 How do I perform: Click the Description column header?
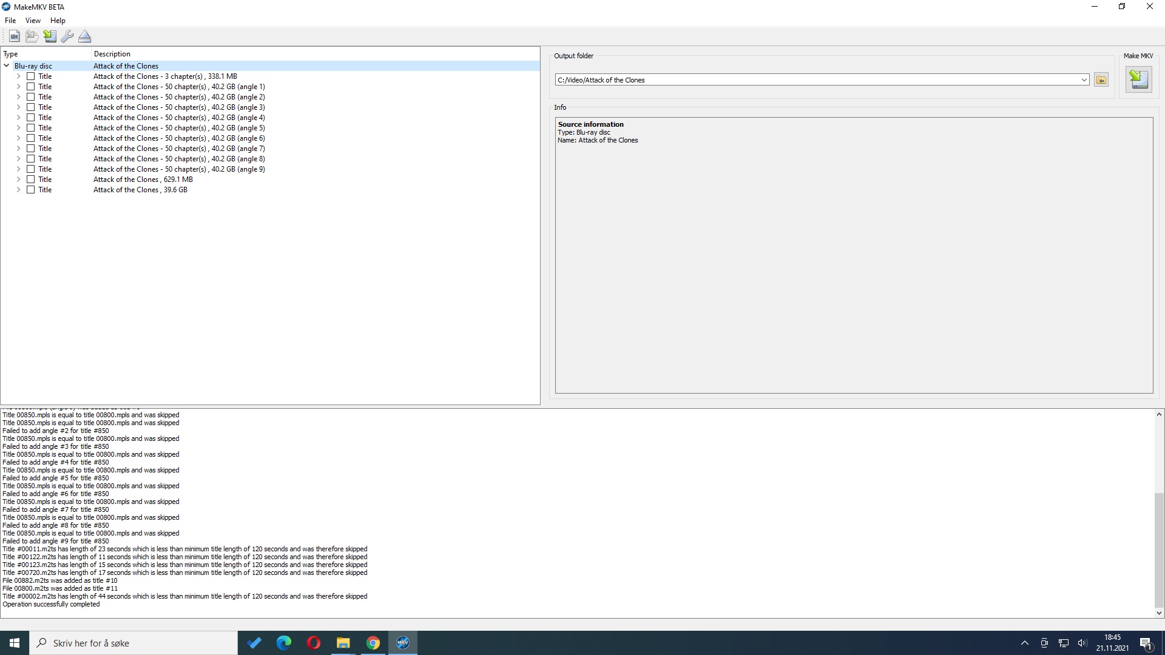316,54
